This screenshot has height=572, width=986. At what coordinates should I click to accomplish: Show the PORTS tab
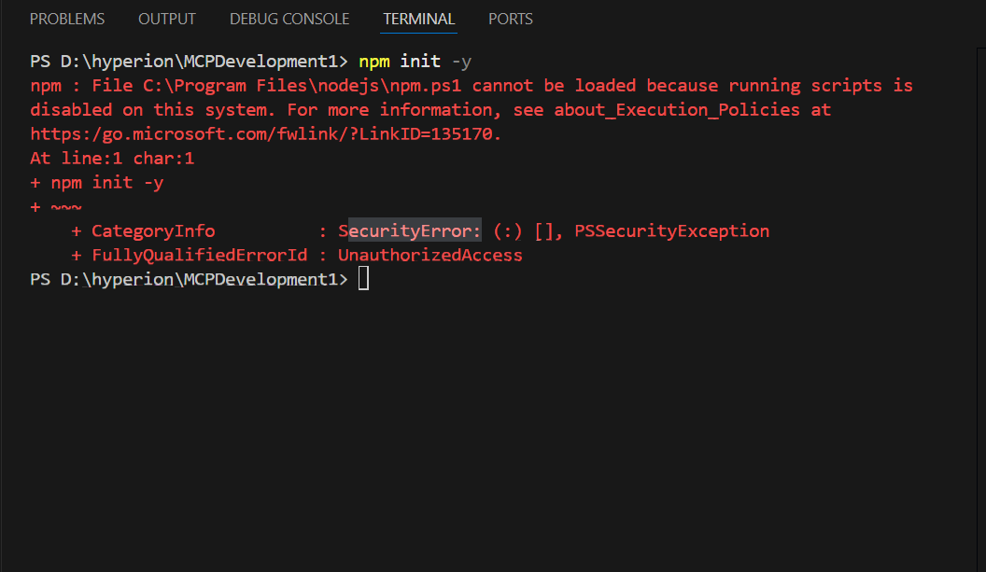click(x=512, y=19)
